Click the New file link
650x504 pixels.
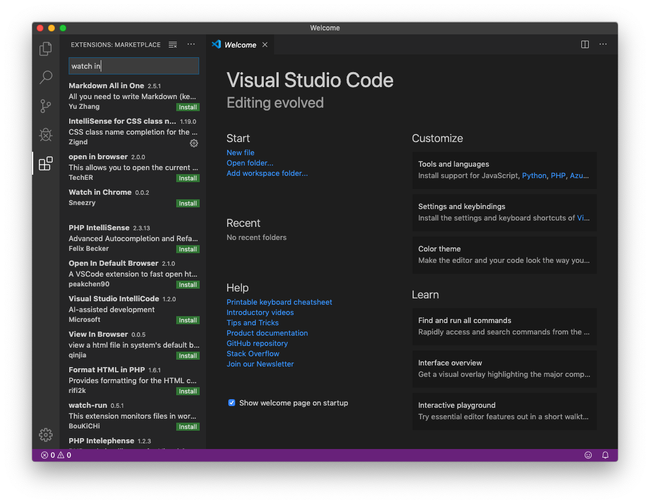pyautogui.click(x=240, y=153)
